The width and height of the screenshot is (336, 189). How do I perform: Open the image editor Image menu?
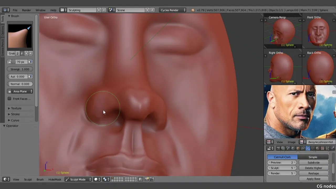291,142
